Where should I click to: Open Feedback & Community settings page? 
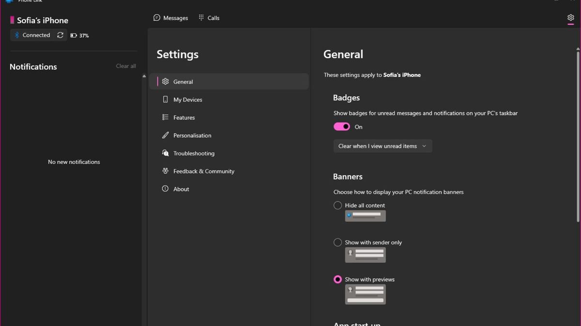203,171
